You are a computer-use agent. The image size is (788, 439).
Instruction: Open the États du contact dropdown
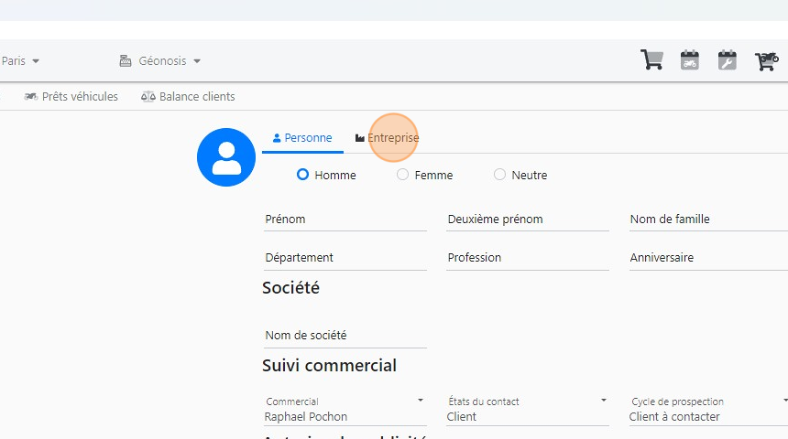528,410
